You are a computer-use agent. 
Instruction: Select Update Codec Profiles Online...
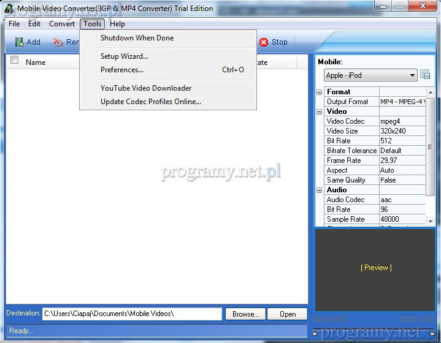(x=151, y=102)
